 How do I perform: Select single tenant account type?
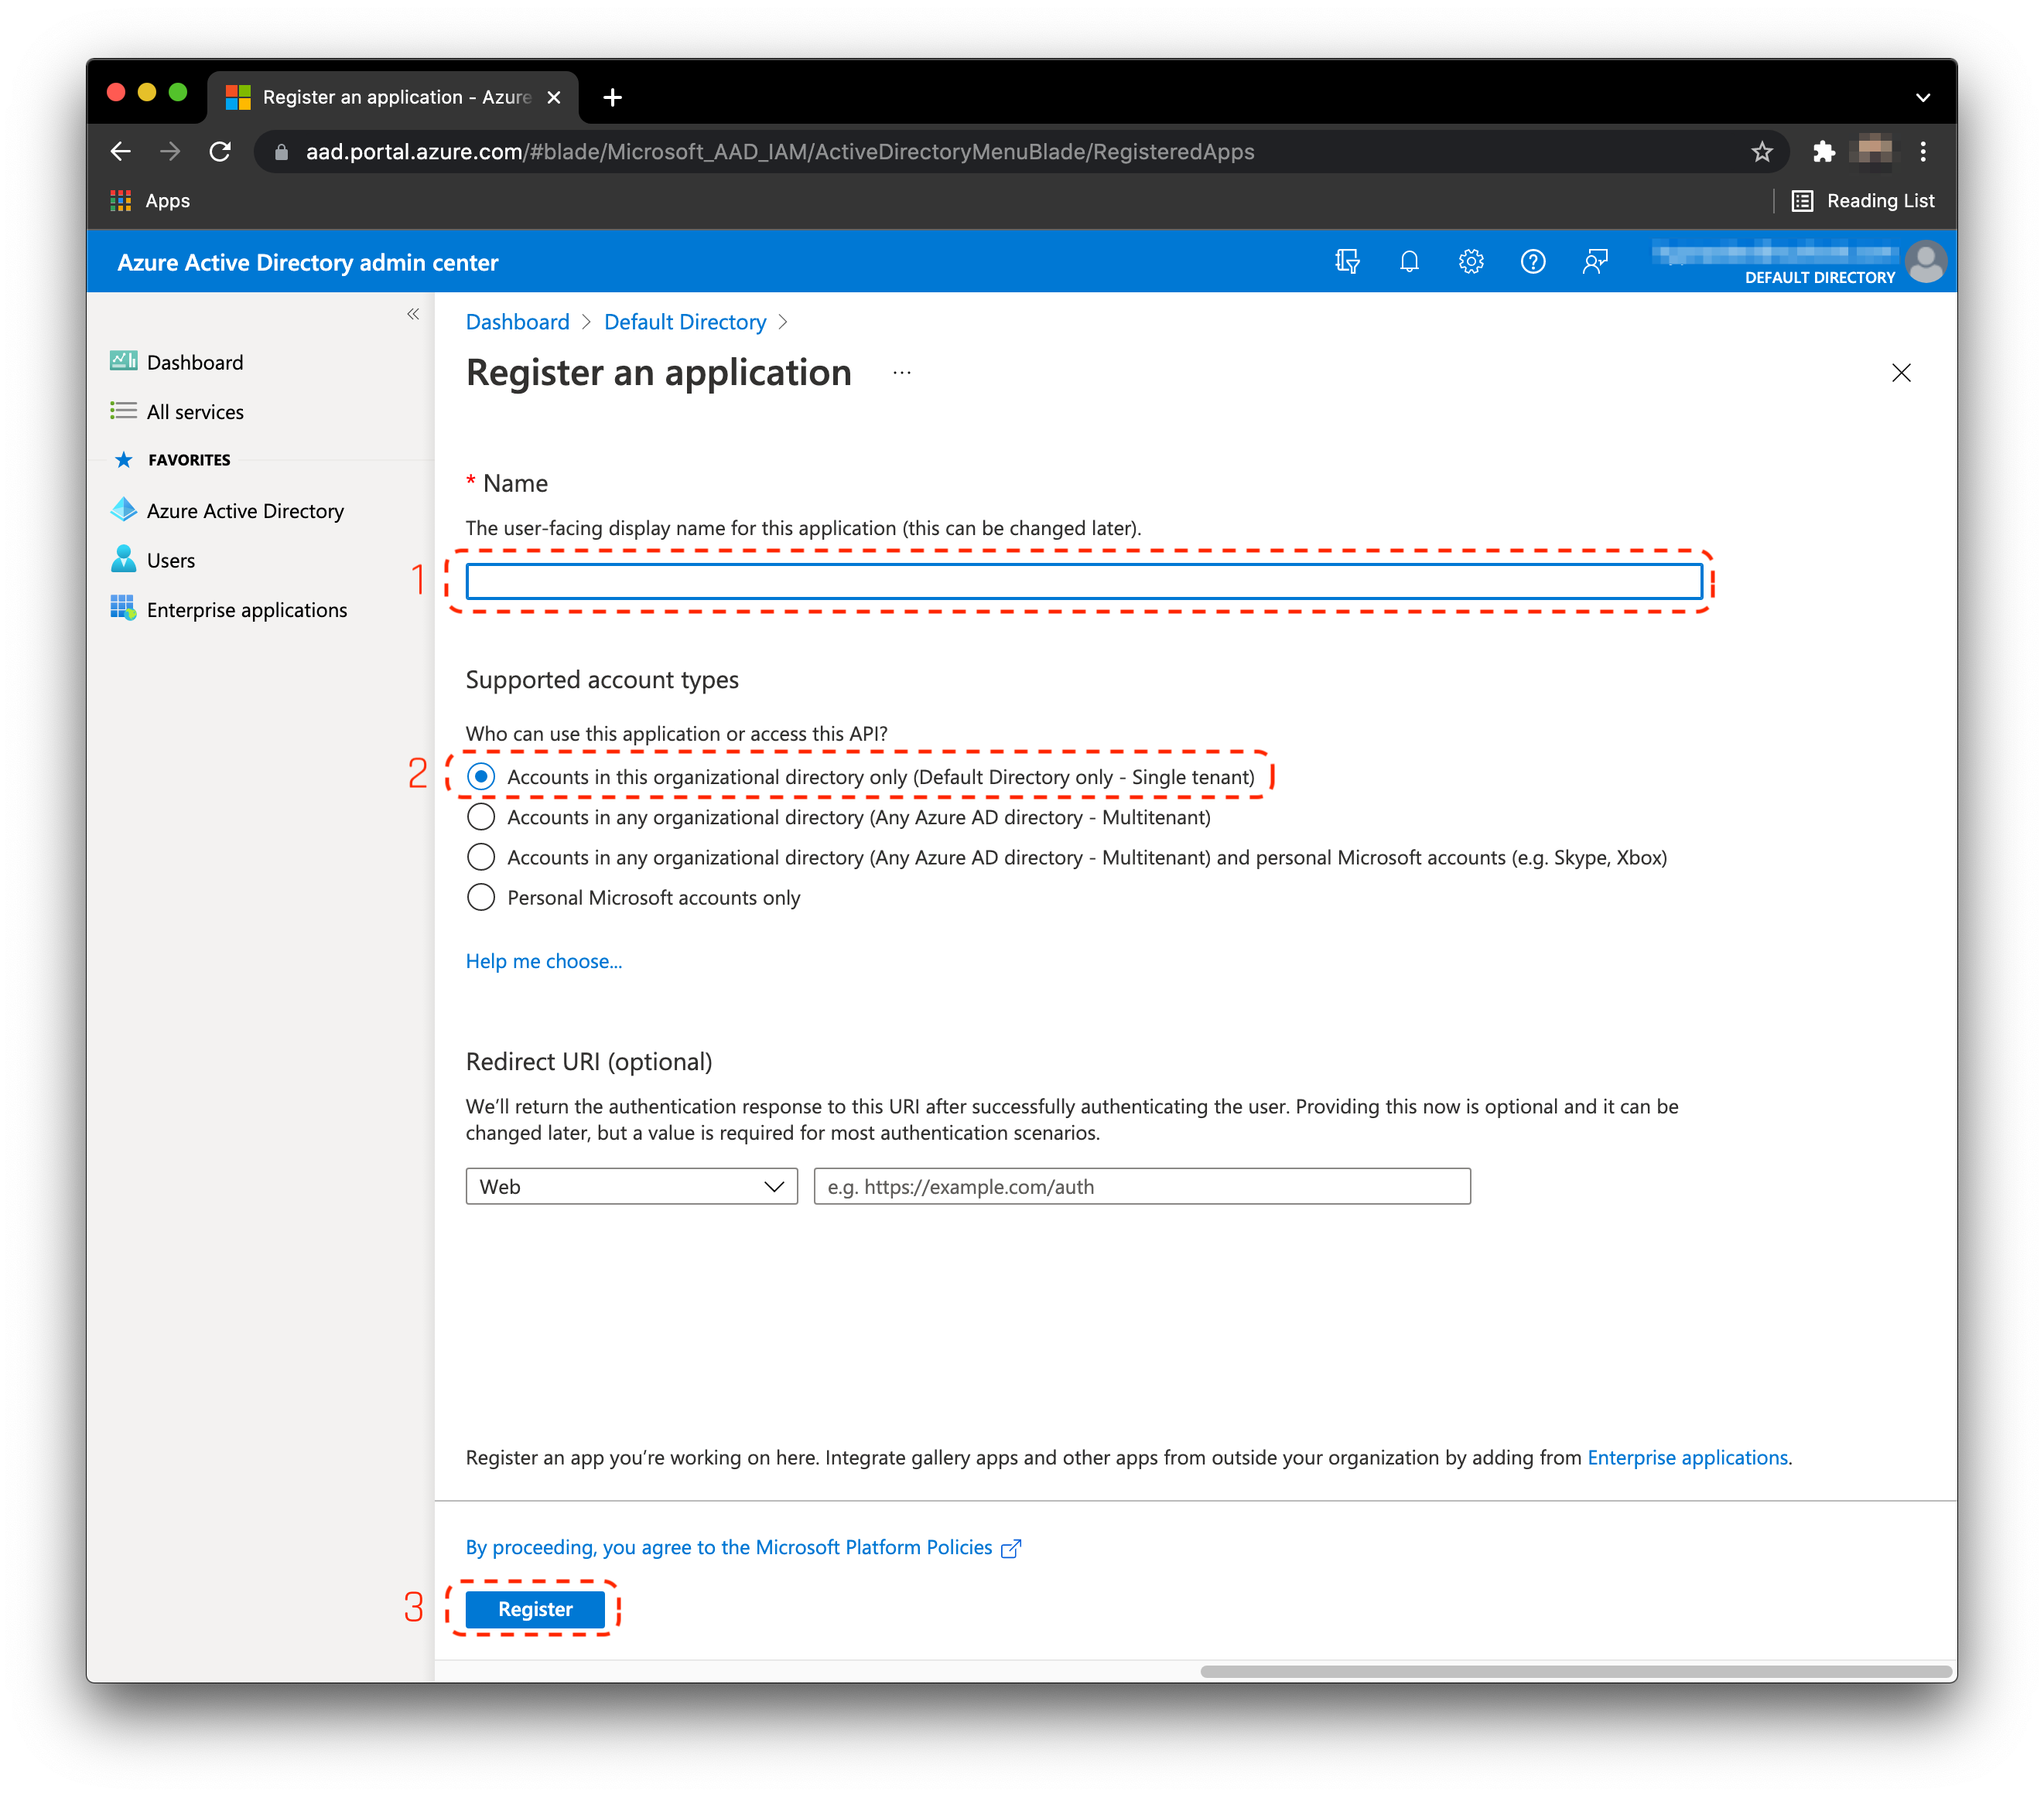(481, 776)
